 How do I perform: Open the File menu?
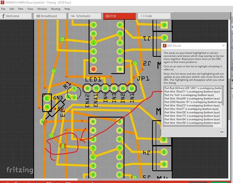click(3, 9)
